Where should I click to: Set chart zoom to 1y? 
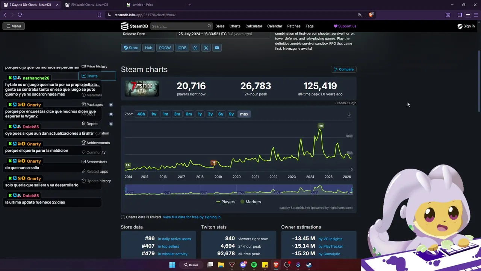click(200, 114)
